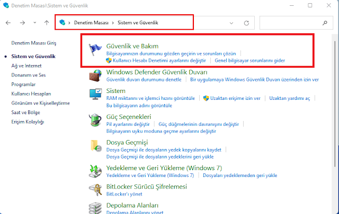The image size is (339, 214).
Task: Open Kullanıcı Hesapları category
Action: tap(31, 94)
